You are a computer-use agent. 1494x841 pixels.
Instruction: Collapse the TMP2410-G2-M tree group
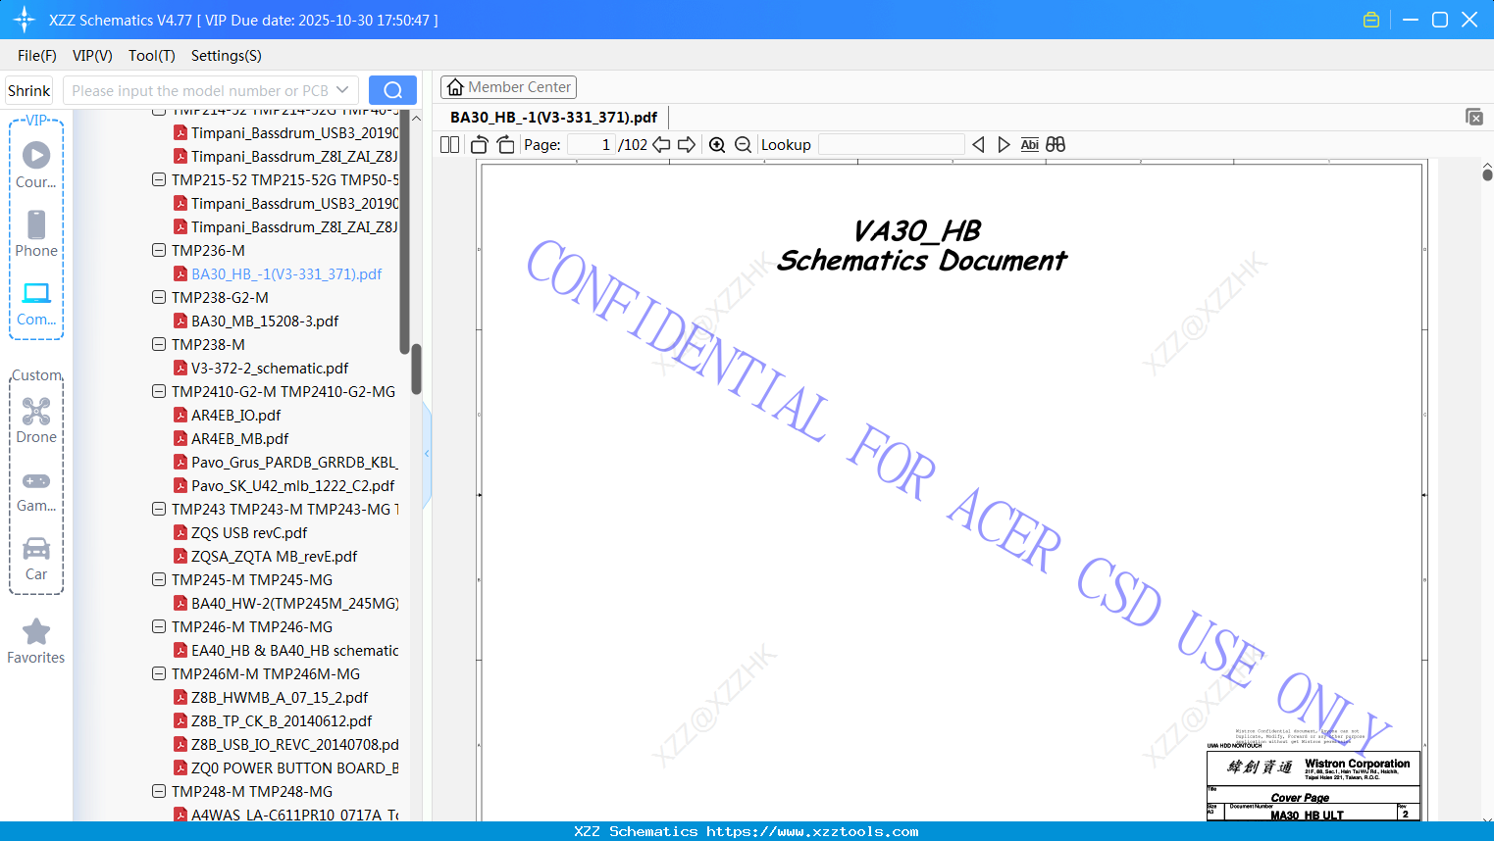coord(159,391)
